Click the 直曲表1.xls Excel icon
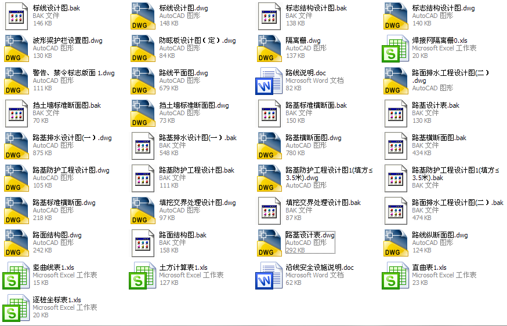This screenshot has width=507, height=326. tap(395, 276)
